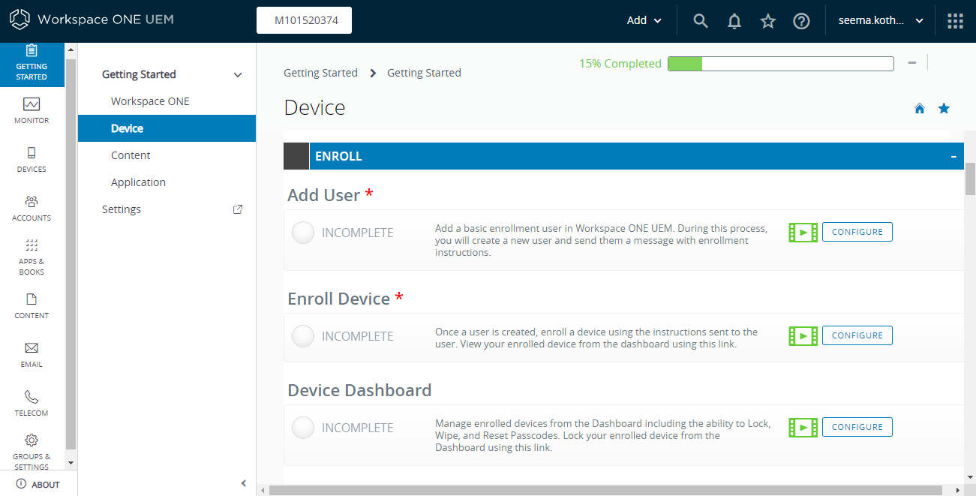Viewport: 976px width, 496px height.
Task: Open the saved pages star in header
Action: tap(768, 21)
